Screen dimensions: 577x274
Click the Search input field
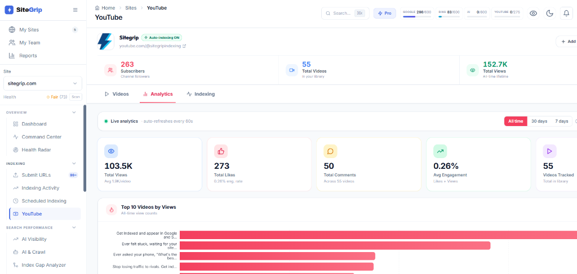click(x=345, y=14)
